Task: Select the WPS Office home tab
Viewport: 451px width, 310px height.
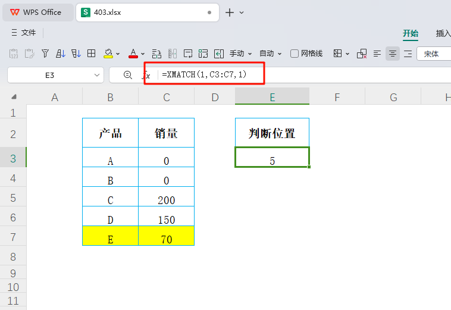Action: coord(38,12)
